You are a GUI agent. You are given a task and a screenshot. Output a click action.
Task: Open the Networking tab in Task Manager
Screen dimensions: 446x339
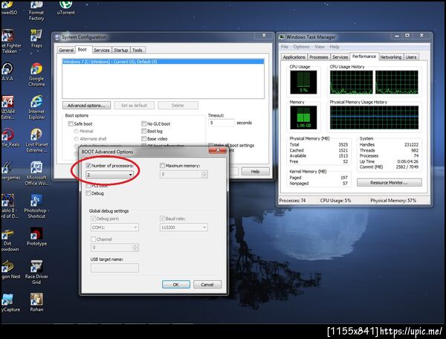pos(391,57)
